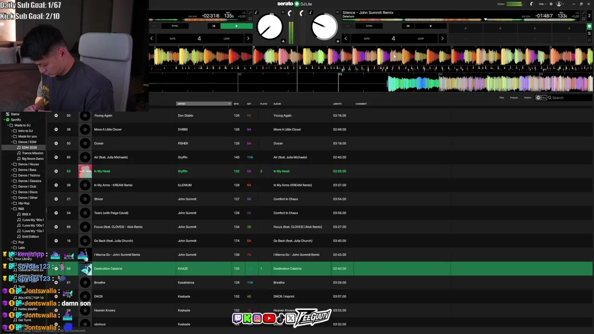Toggle the ALL search filter
The width and height of the screenshot is (594, 334).
coord(544,98)
